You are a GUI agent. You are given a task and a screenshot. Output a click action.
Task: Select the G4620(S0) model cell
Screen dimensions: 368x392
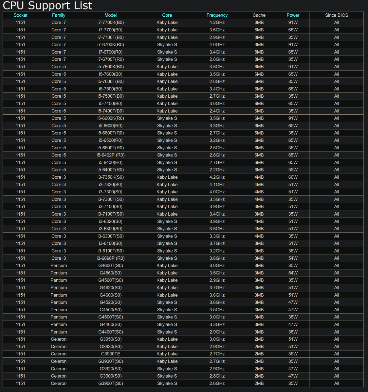click(111, 287)
